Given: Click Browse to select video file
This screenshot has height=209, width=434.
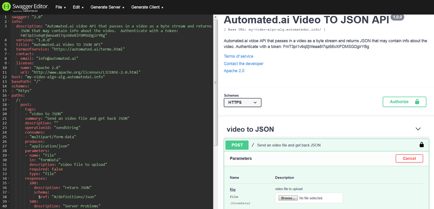Looking at the screenshot, I should (288, 198).
